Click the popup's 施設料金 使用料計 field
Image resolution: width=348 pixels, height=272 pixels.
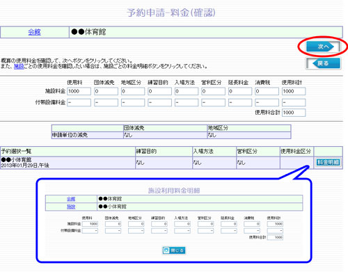pos(275,224)
